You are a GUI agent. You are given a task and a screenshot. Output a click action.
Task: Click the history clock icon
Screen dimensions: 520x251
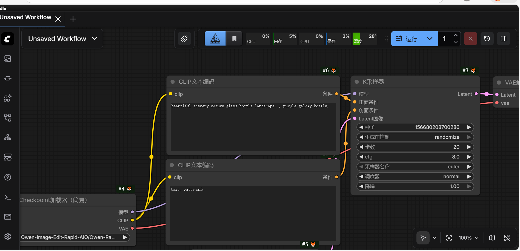487,39
